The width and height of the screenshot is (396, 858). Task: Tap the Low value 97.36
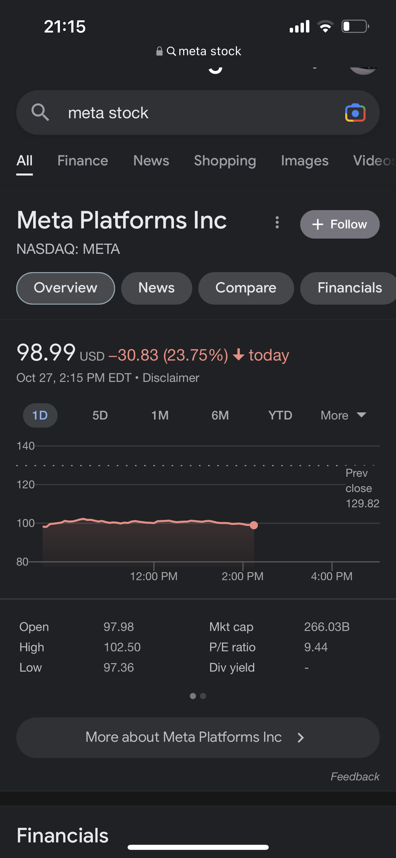pyautogui.click(x=119, y=668)
